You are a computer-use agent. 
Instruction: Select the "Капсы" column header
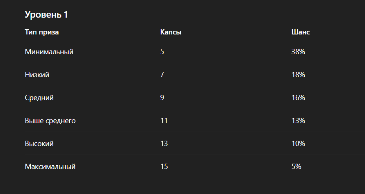pyautogui.click(x=171, y=32)
